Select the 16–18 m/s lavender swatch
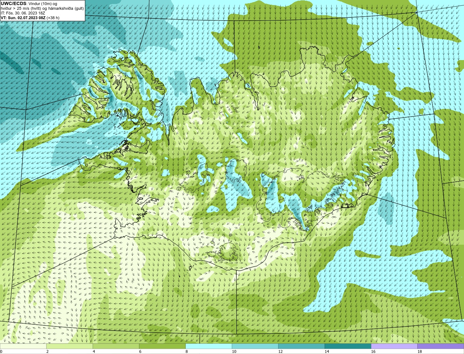This screenshot has width=464, height=354. point(394,346)
